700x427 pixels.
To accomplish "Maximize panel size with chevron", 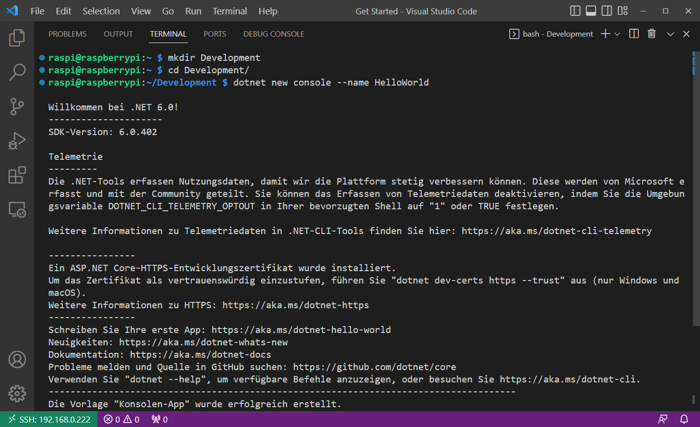I will 670,34.
